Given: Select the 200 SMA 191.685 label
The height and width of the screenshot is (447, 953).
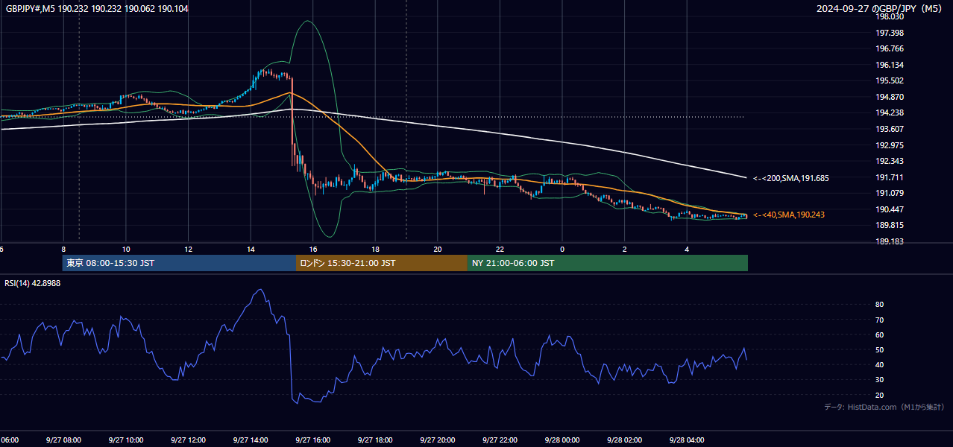Looking at the screenshot, I should [791, 179].
